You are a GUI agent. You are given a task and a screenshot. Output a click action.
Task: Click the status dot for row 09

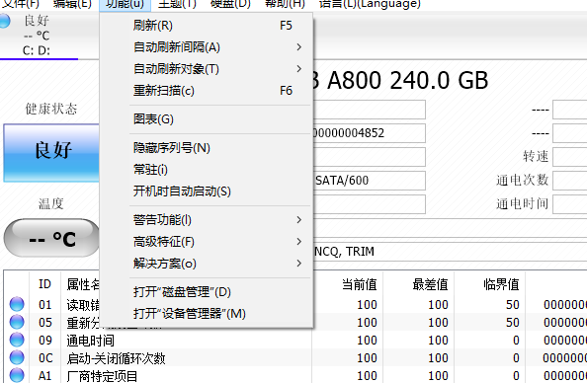pyautogui.click(x=17, y=340)
